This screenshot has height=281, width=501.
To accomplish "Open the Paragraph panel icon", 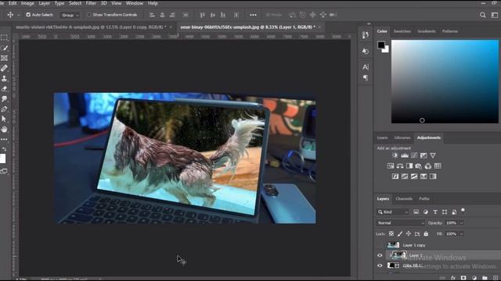I will tap(366, 78).
